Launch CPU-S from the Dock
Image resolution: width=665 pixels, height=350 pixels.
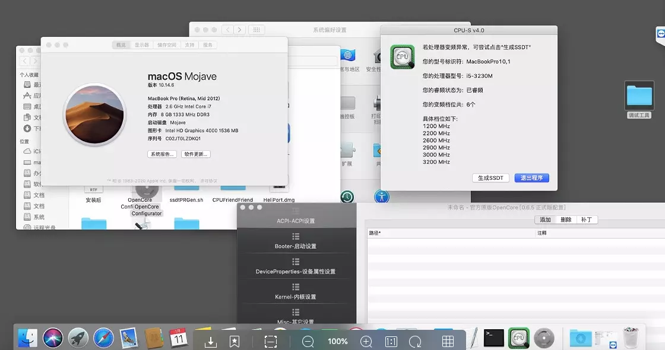[x=520, y=337]
